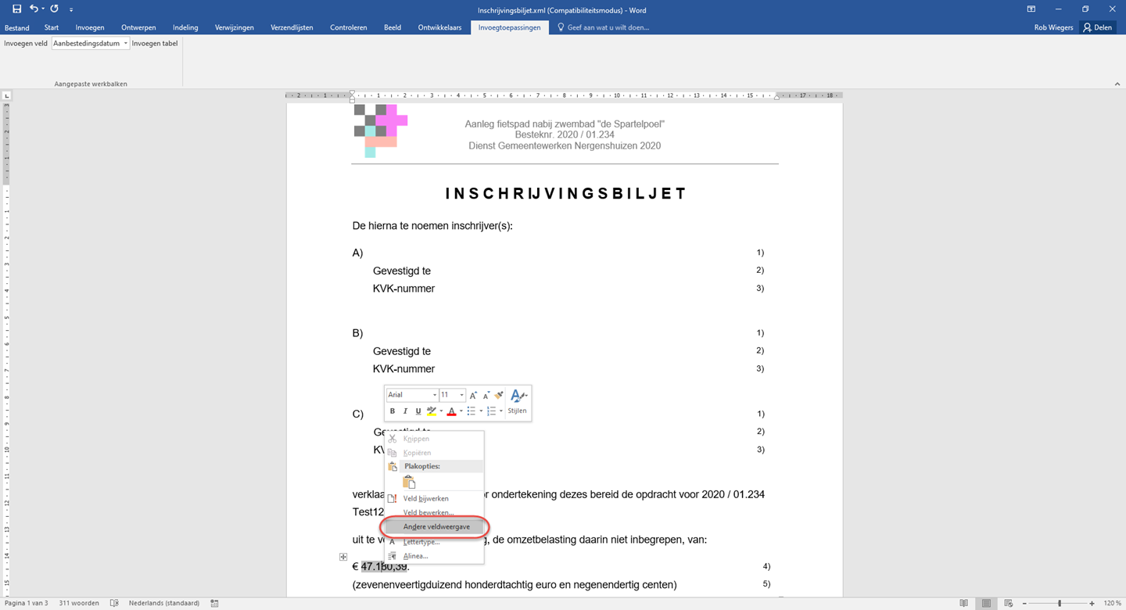Click the 'Pagina 1 van 3' status indicator
Image resolution: width=1126 pixels, height=610 pixels.
[x=28, y=603]
